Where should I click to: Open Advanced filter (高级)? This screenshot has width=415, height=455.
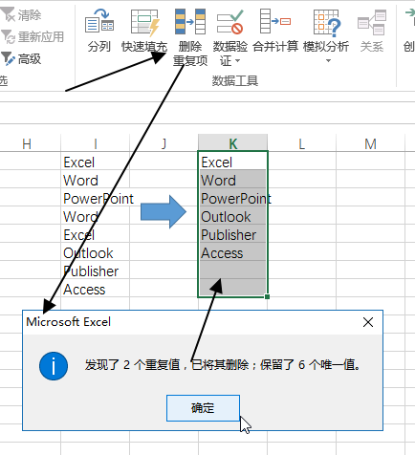(21, 59)
